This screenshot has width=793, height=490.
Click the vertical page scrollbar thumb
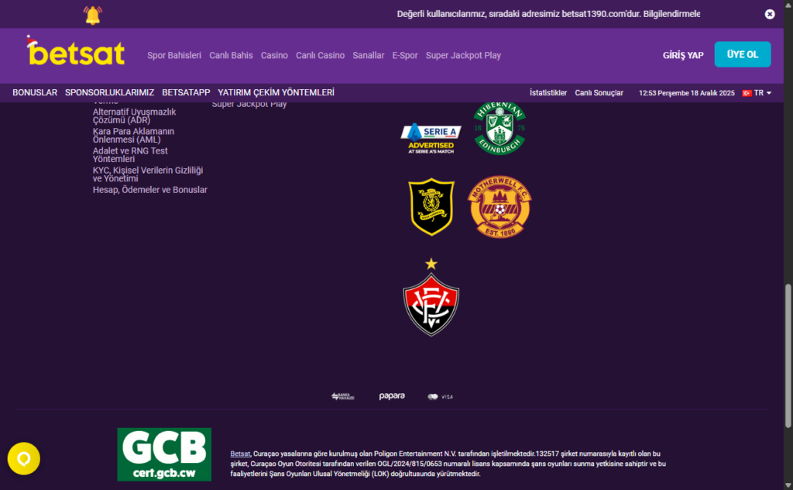pyautogui.click(x=788, y=356)
